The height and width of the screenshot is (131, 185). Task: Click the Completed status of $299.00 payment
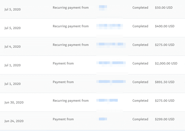[140, 119]
